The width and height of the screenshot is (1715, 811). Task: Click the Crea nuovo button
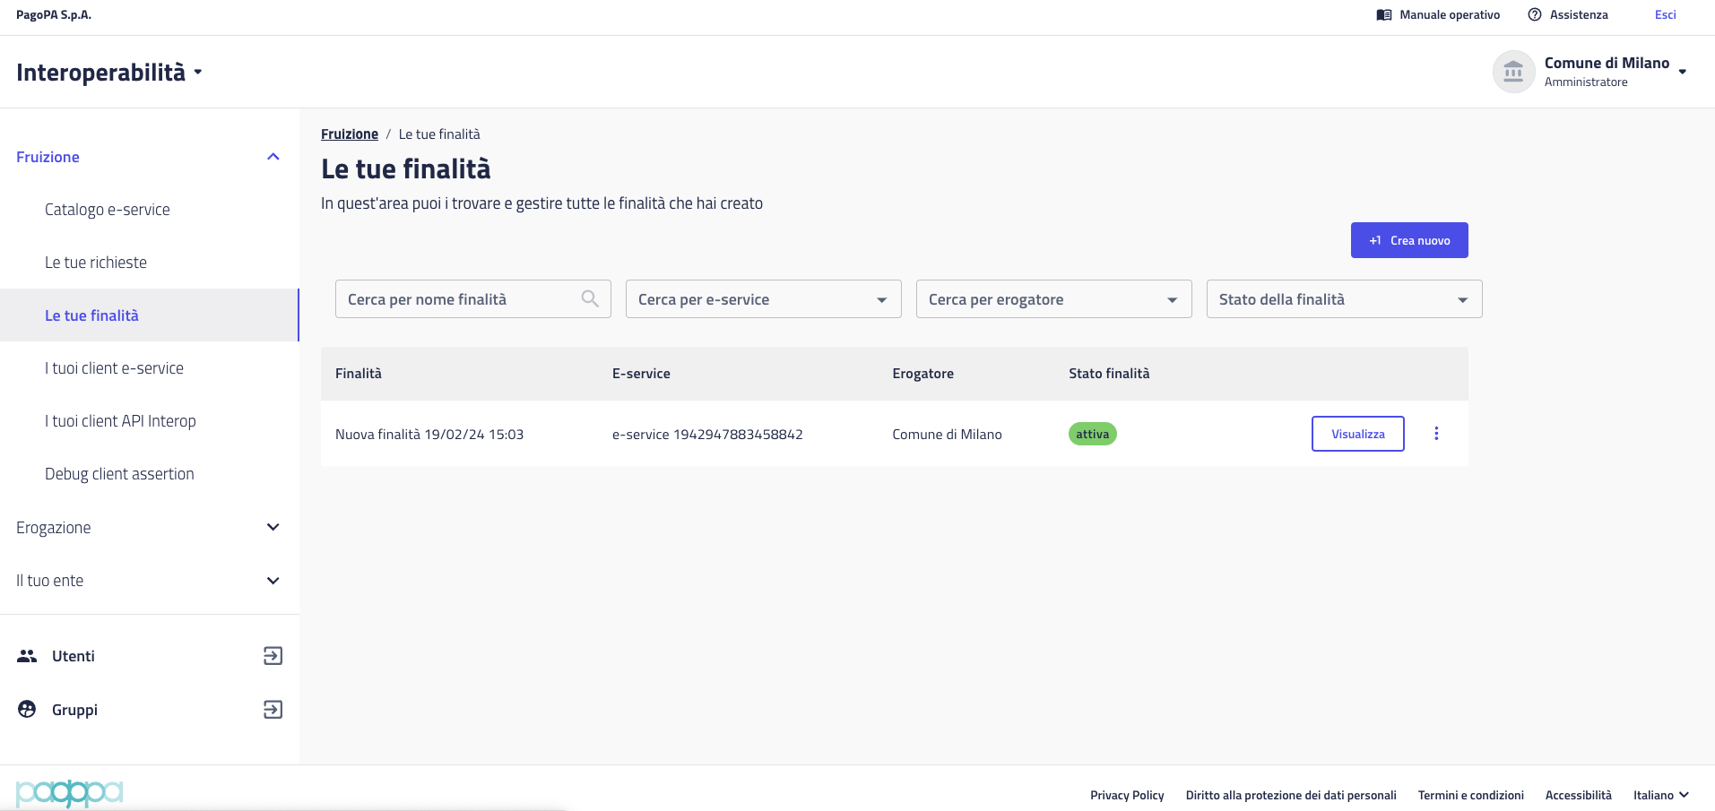point(1408,240)
